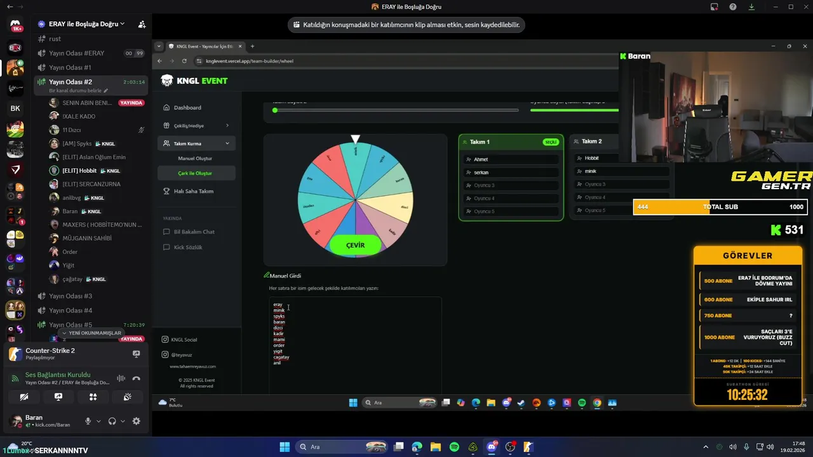Open Bil Bakalım Chat menu item
This screenshot has height=457, width=813.
click(196, 232)
